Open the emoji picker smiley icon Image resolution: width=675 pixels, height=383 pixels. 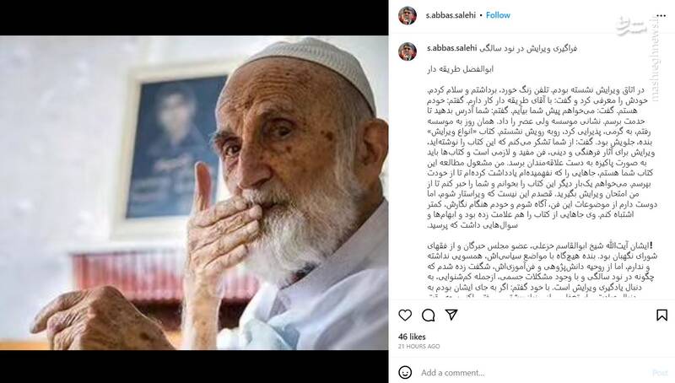point(405,372)
